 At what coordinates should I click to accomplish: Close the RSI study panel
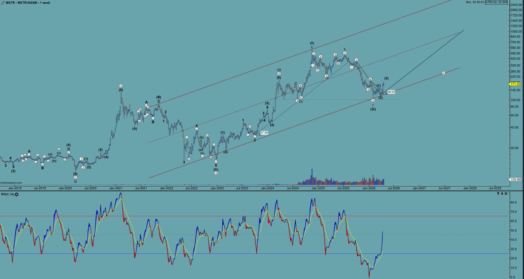coord(507,193)
